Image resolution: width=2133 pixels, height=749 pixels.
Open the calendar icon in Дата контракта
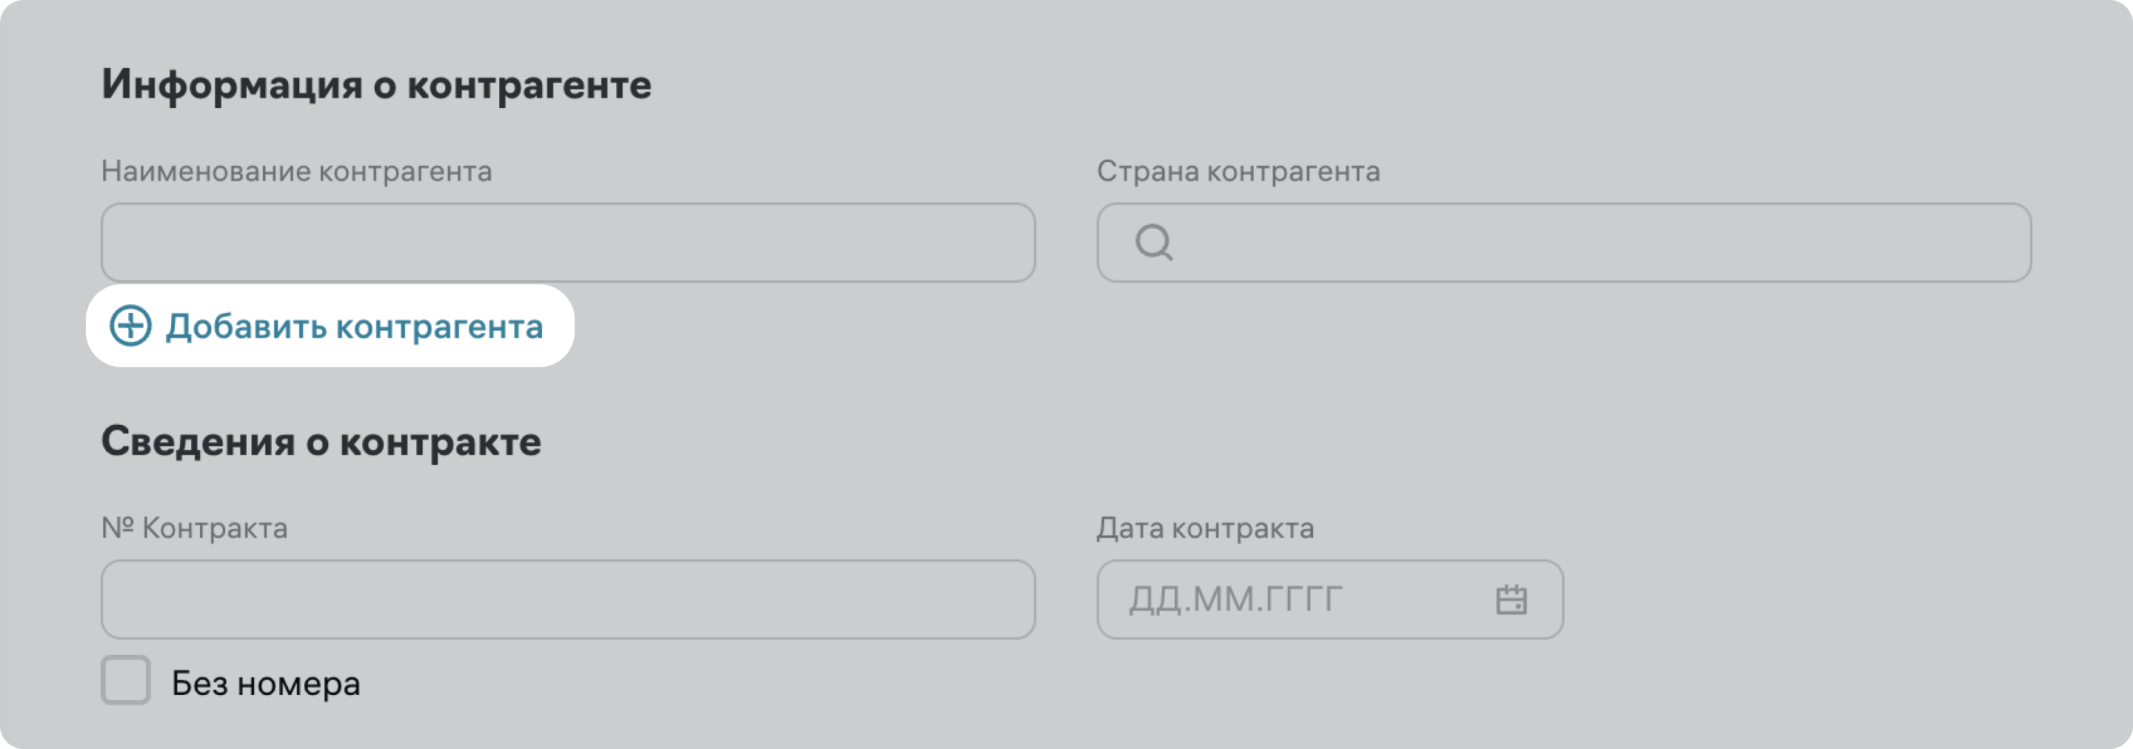(1511, 600)
